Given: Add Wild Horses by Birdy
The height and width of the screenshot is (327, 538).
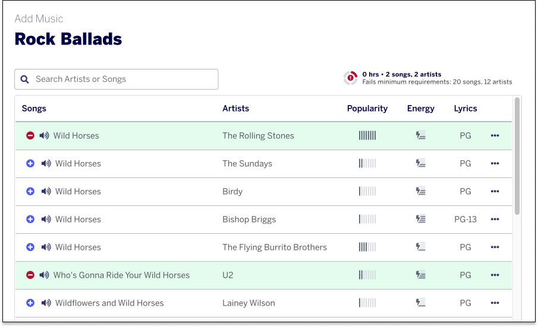Looking at the screenshot, I should [x=30, y=192].
